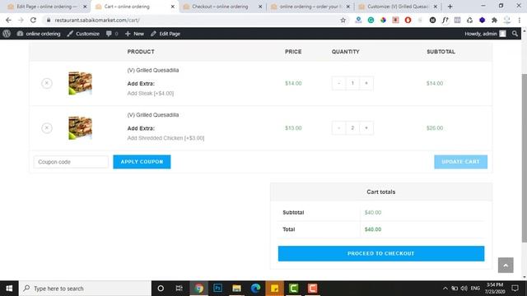Viewport: 527px width, 296px height.
Task: Close the Checkout – online ordering tab
Action: [x=260, y=7]
